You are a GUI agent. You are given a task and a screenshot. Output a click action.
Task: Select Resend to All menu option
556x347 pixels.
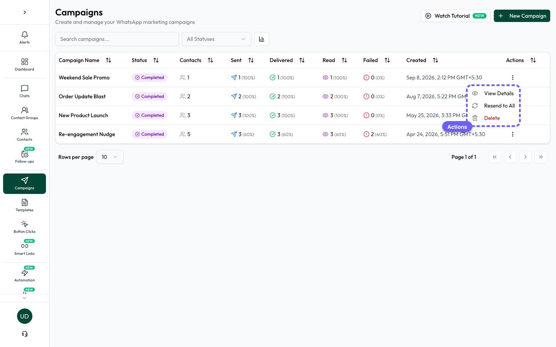point(493,106)
